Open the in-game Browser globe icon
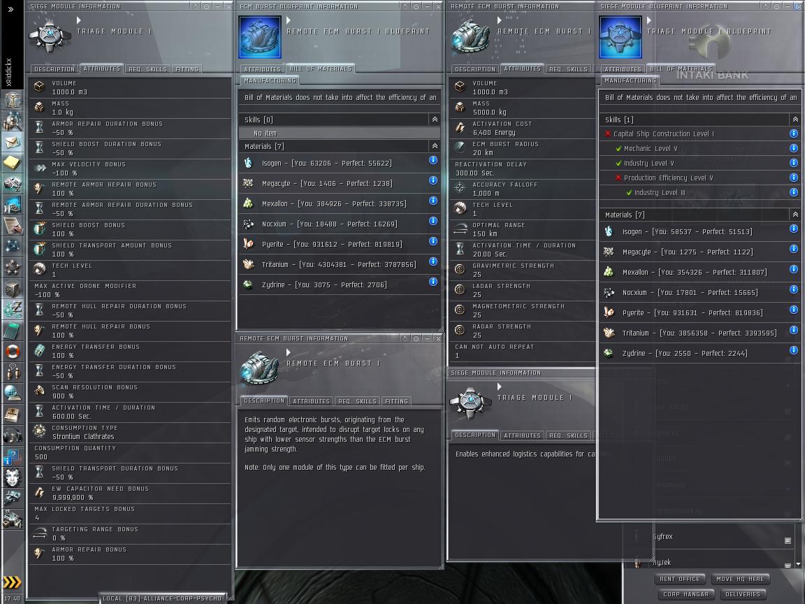This screenshot has height=604, width=805. click(x=13, y=394)
